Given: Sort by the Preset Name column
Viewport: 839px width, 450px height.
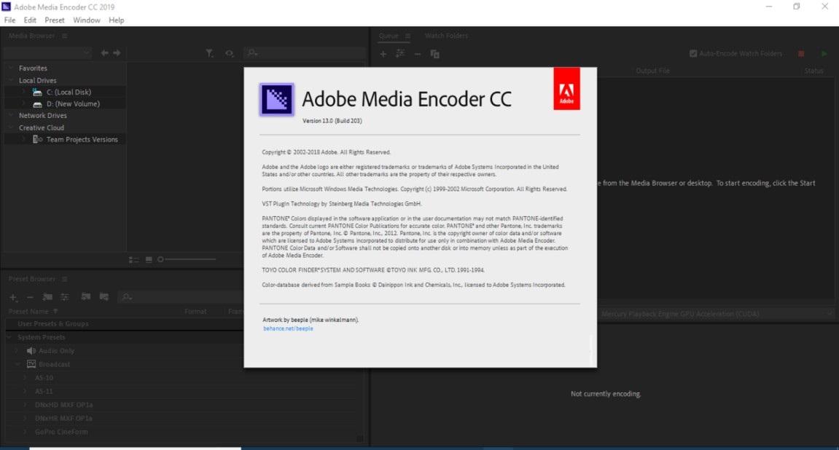Looking at the screenshot, I should pyautogui.click(x=28, y=312).
